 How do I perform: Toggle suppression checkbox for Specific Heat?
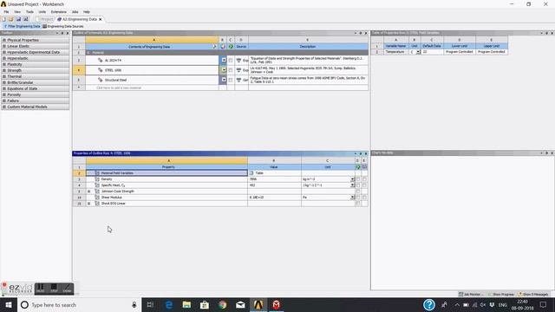coord(358,185)
